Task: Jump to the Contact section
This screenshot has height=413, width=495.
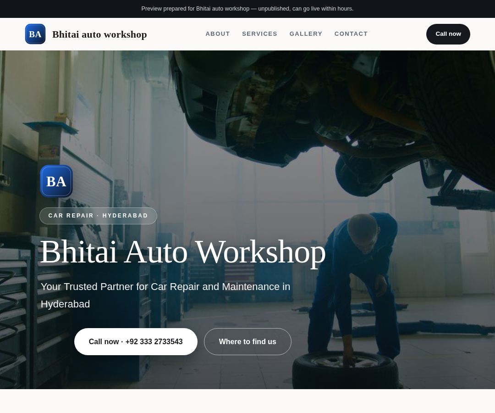Action: 351,34
